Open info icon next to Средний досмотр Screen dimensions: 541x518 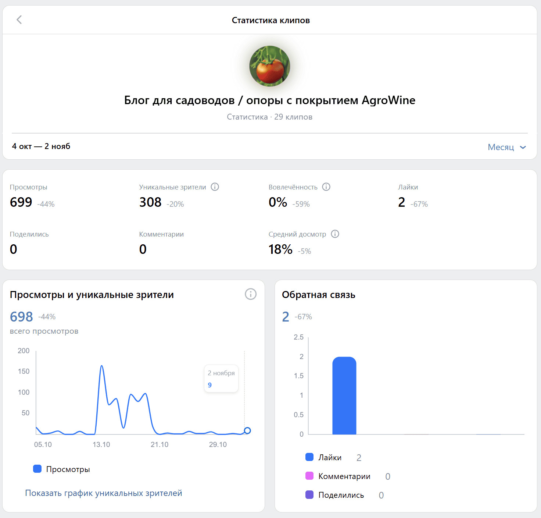click(335, 234)
